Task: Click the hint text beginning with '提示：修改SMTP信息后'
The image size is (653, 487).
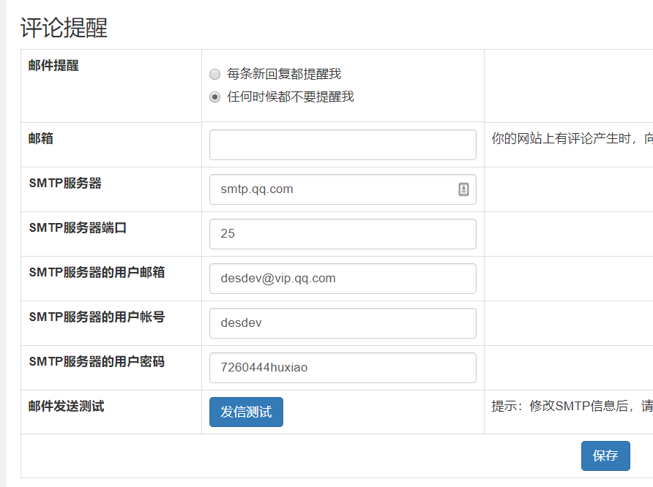Action: tap(571, 407)
